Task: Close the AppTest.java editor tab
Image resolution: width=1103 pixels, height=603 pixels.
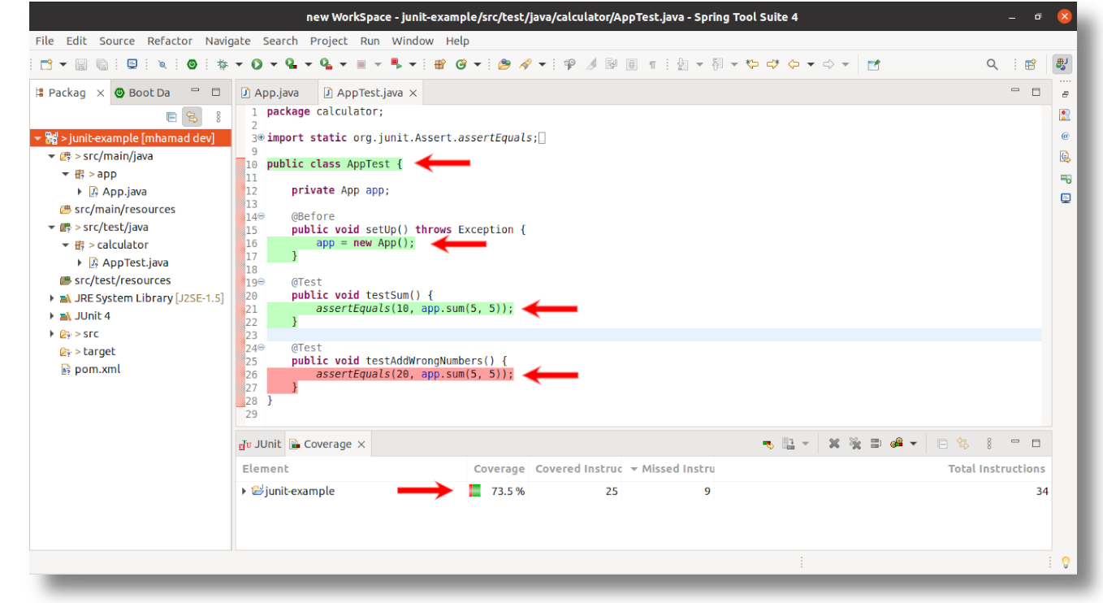Action: point(413,93)
